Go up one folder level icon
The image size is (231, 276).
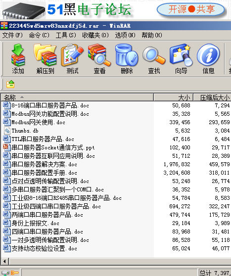(10, 84)
